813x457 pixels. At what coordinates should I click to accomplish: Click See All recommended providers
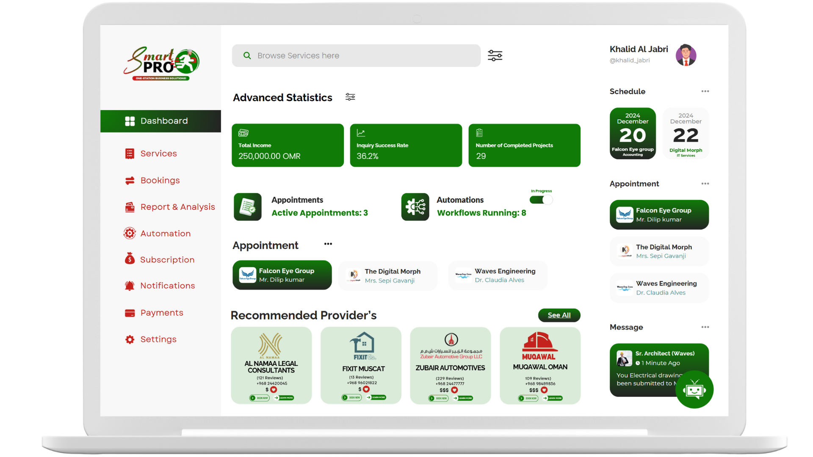(x=559, y=315)
